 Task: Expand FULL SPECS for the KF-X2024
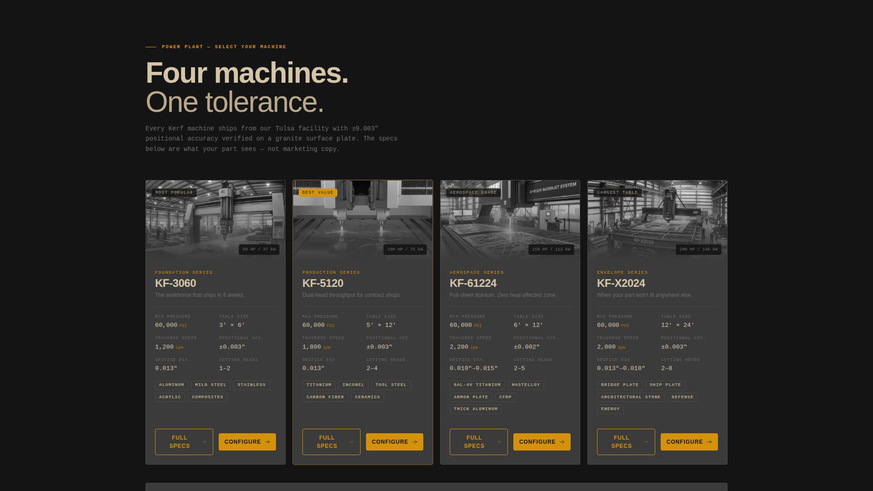pos(626,441)
